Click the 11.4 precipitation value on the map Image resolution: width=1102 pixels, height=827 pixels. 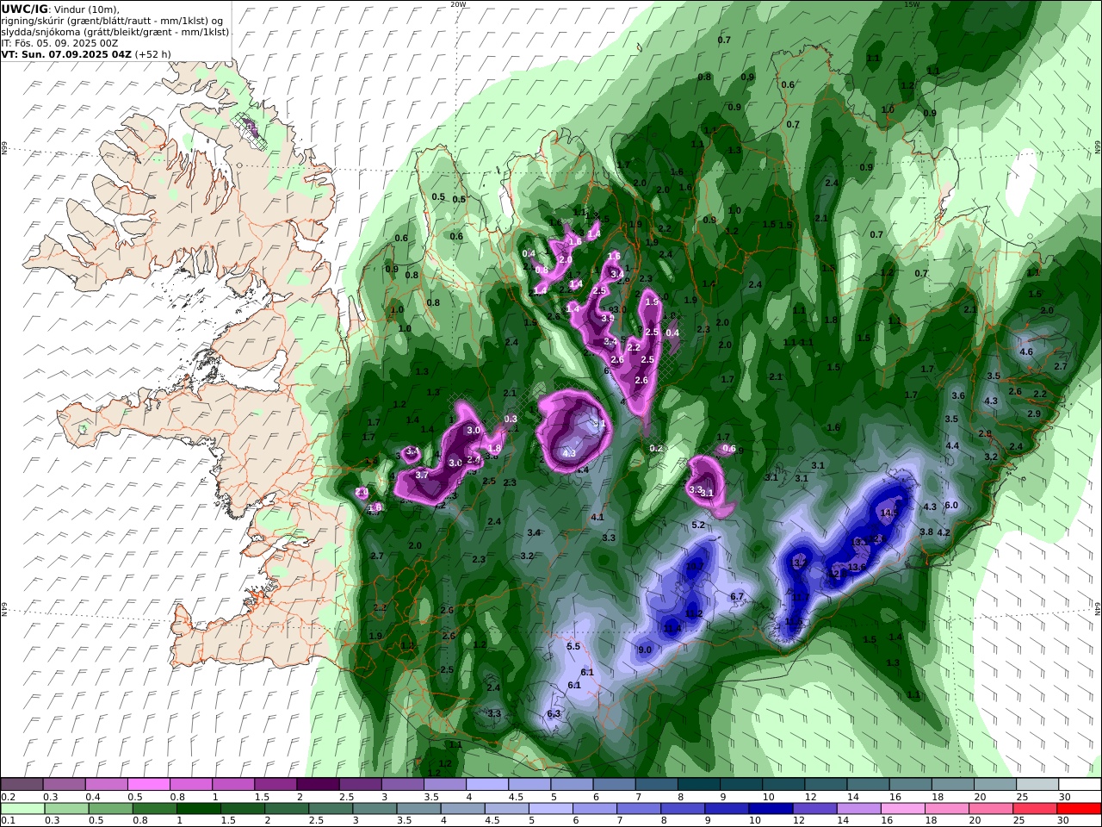[x=672, y=629]
